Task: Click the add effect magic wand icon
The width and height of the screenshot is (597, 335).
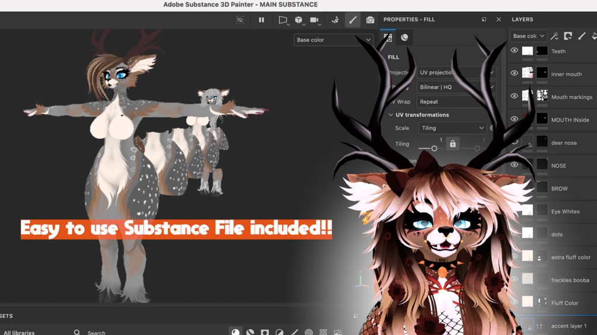Action: 554,36
